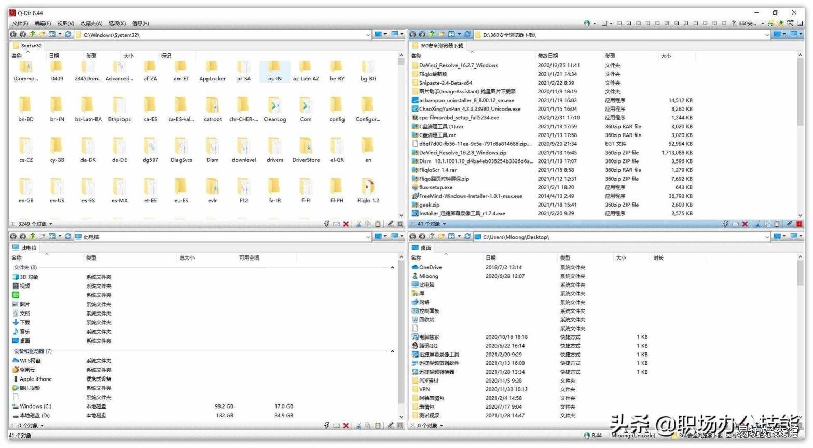Switch to the 360安全浏览器下载 tab
The height and width of the screenshot is (448, 813).
point(438,46)
